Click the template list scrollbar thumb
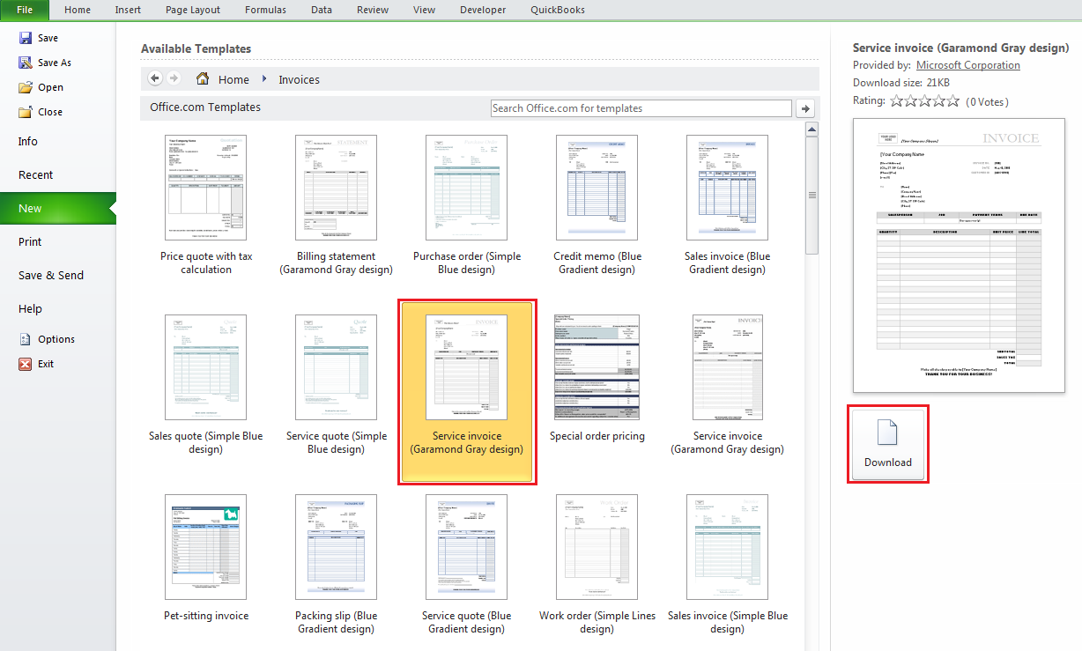 coord(812,195)
